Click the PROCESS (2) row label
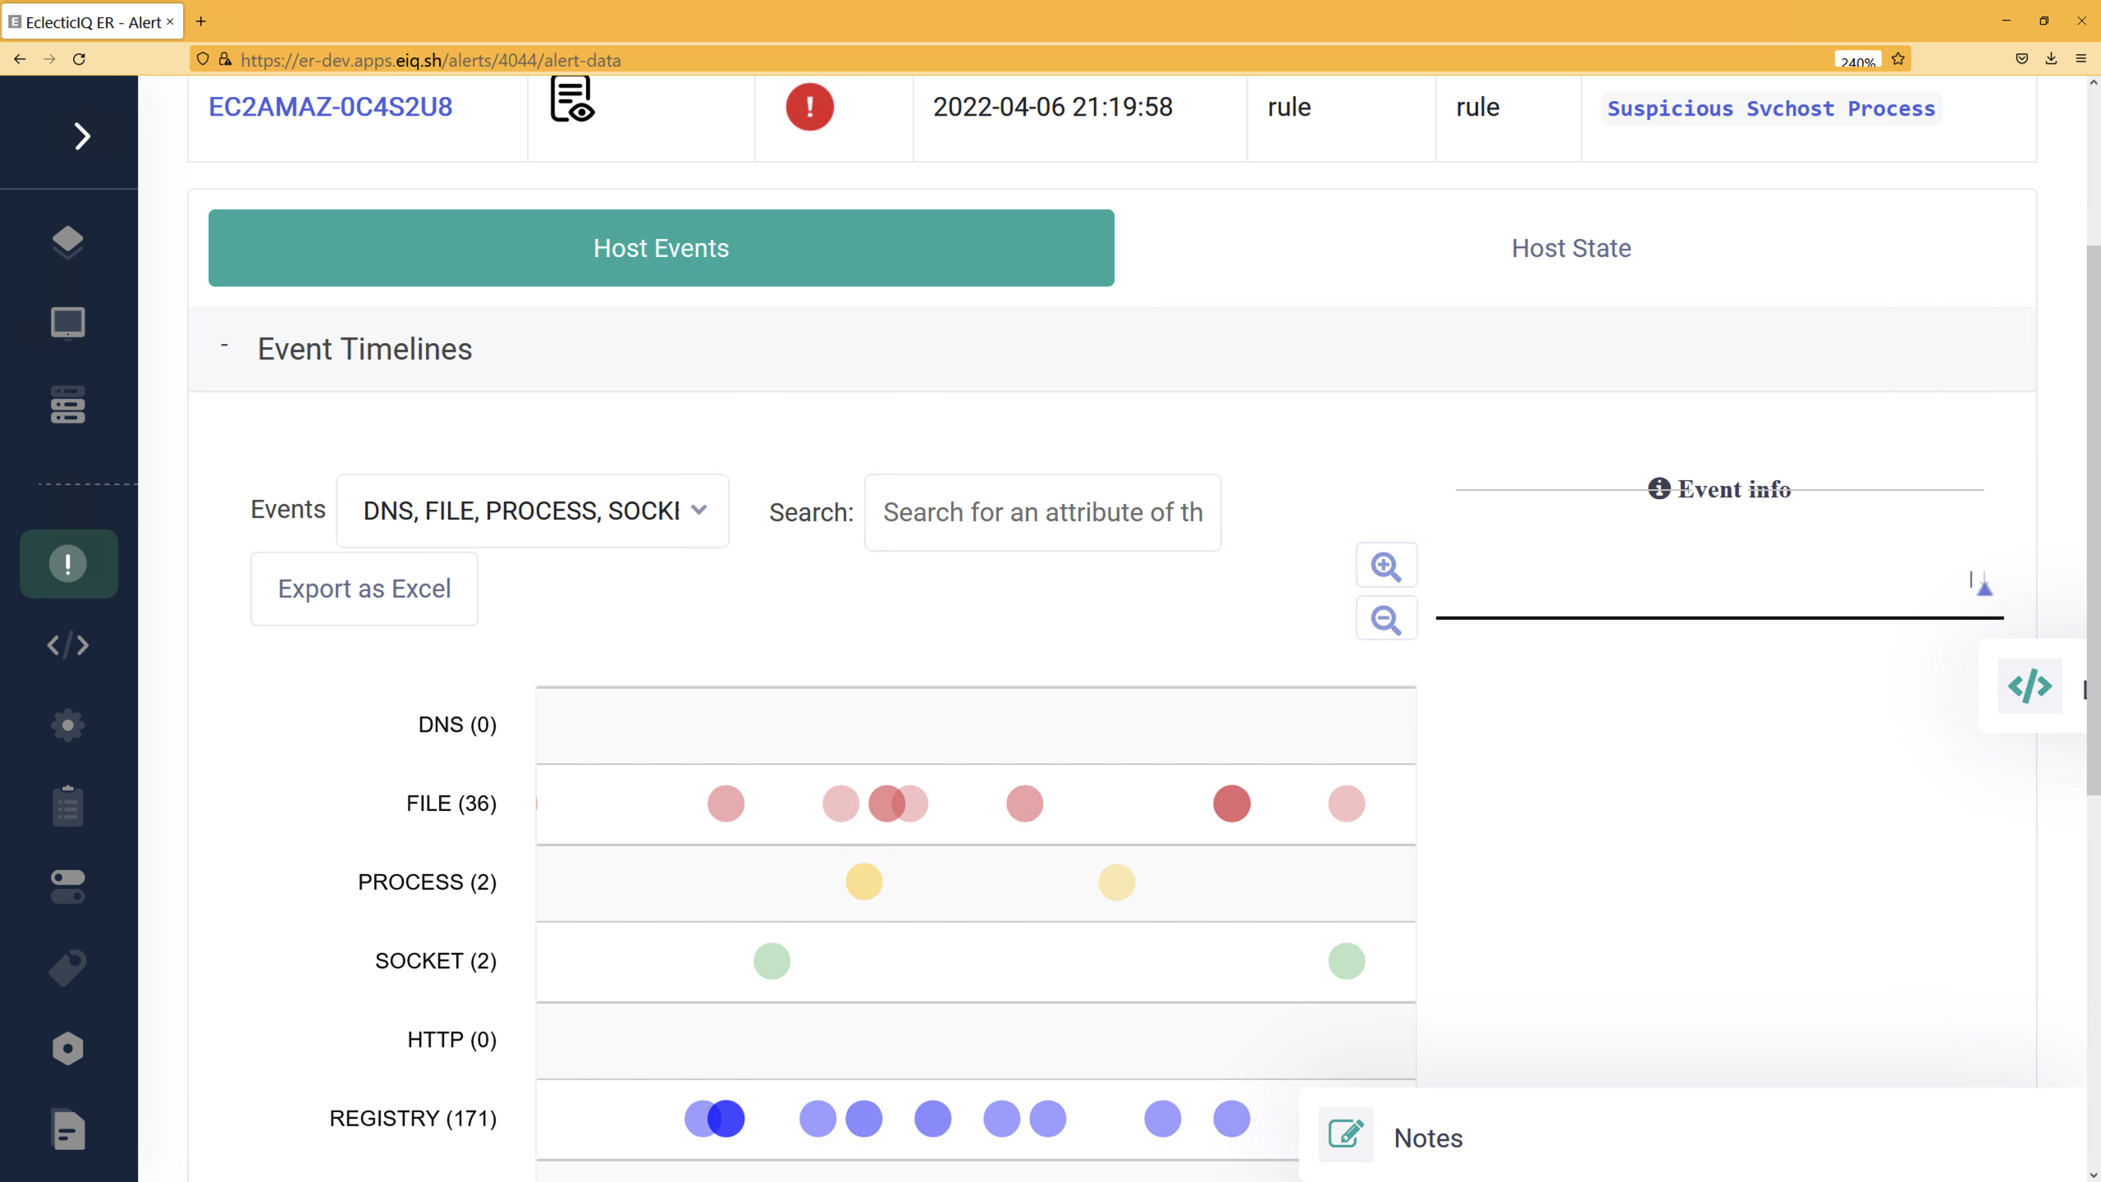 pyautogui.click(x=427, y=882)
